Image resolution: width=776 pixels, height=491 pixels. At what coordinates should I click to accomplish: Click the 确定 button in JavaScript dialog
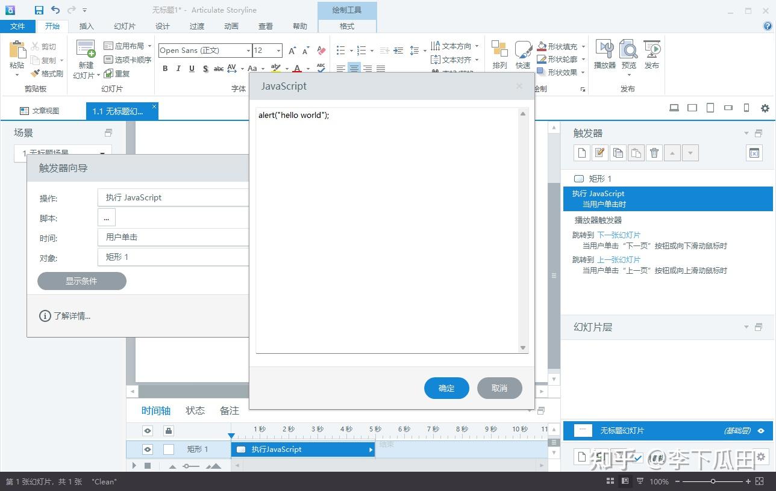(446, 388)
